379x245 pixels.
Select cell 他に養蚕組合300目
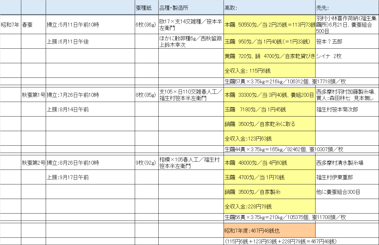[x=347, y=192]
